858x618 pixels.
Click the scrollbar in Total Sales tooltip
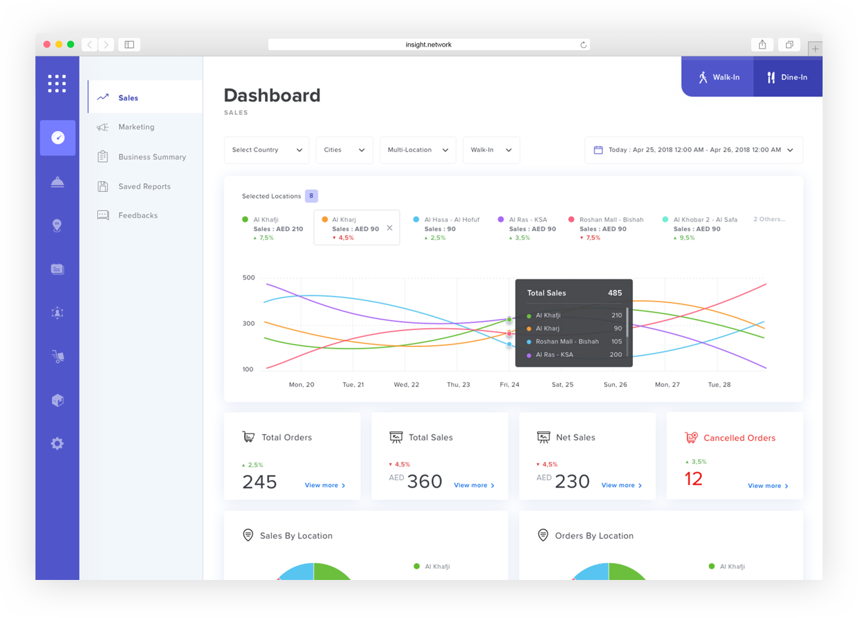628,322
